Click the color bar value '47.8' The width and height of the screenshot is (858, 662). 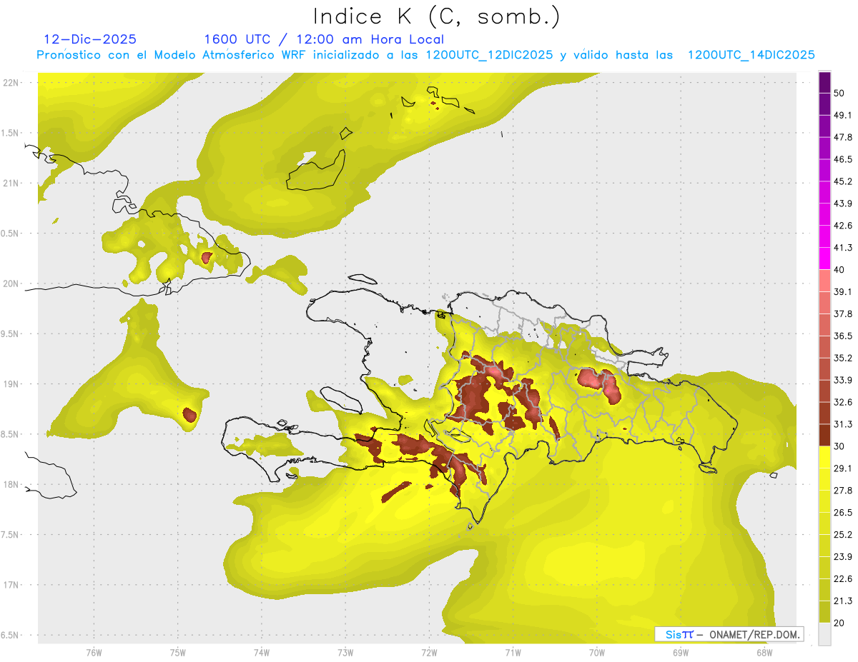tap(842, 138)
